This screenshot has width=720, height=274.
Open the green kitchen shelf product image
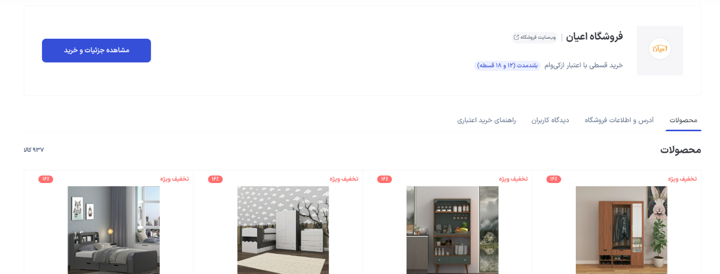click(452, 230)
